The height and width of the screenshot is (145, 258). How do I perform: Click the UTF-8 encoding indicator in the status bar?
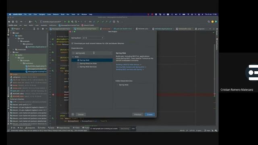[x=192, y=130]
